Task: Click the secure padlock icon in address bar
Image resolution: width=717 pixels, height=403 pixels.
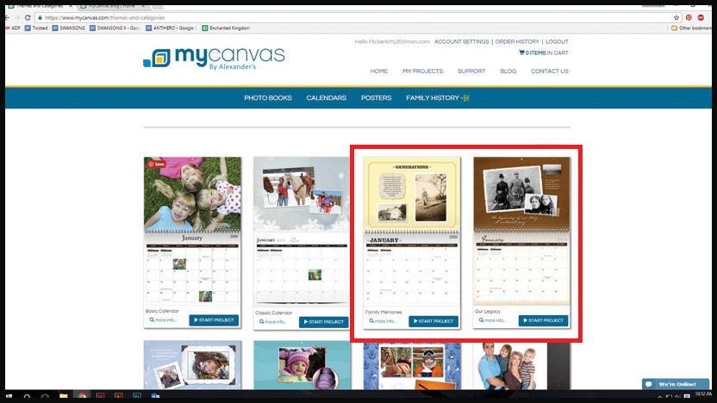Action: pos(41,18)
